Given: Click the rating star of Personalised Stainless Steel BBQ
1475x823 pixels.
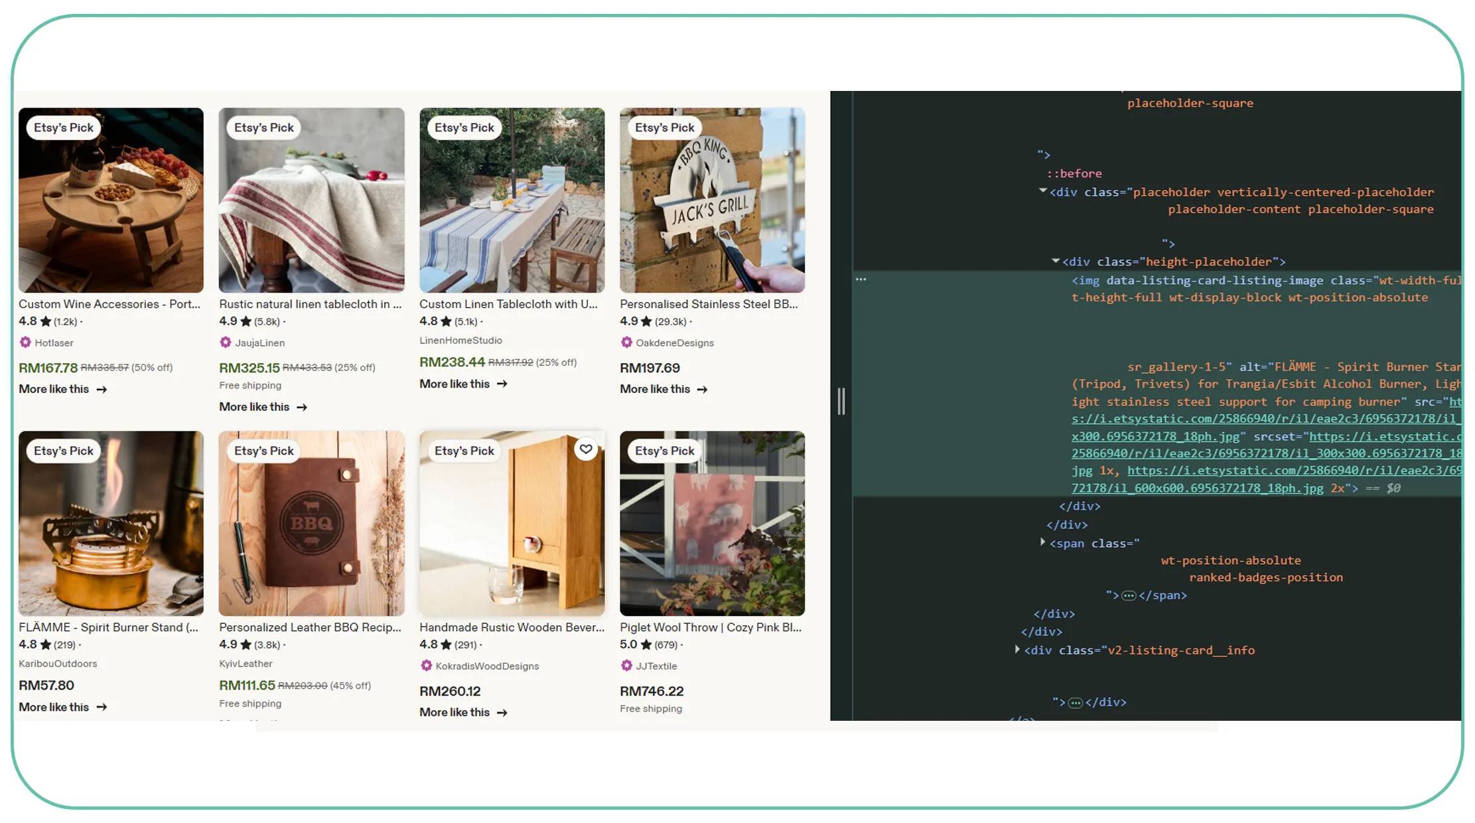Looking at the screenshot, I should 646,322.
